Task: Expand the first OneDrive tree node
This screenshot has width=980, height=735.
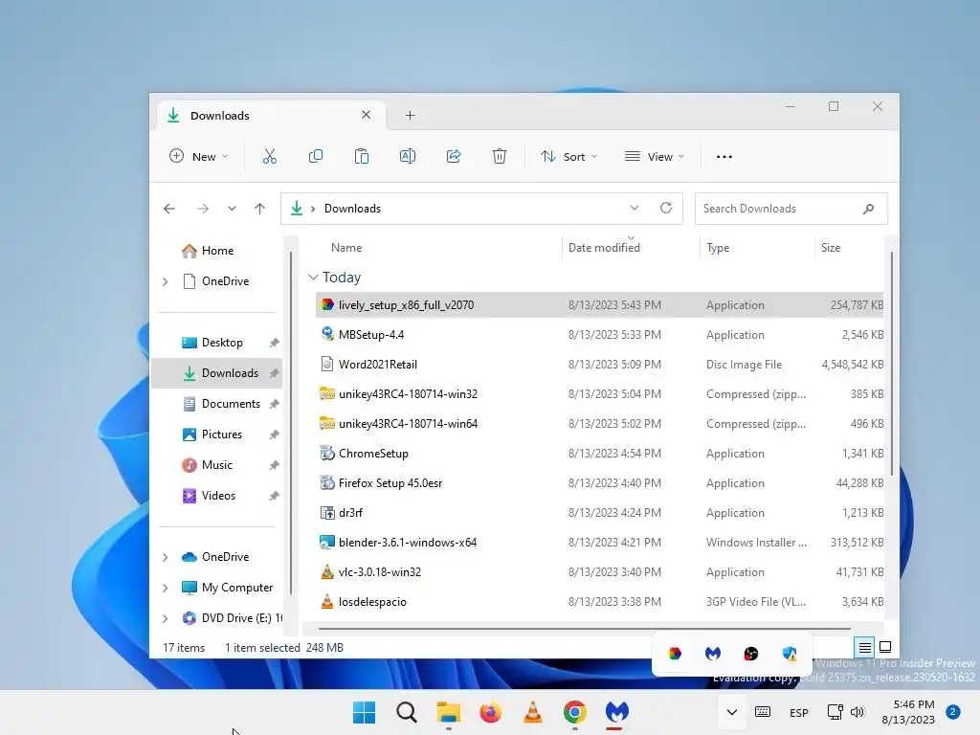Action: point(166,282)
